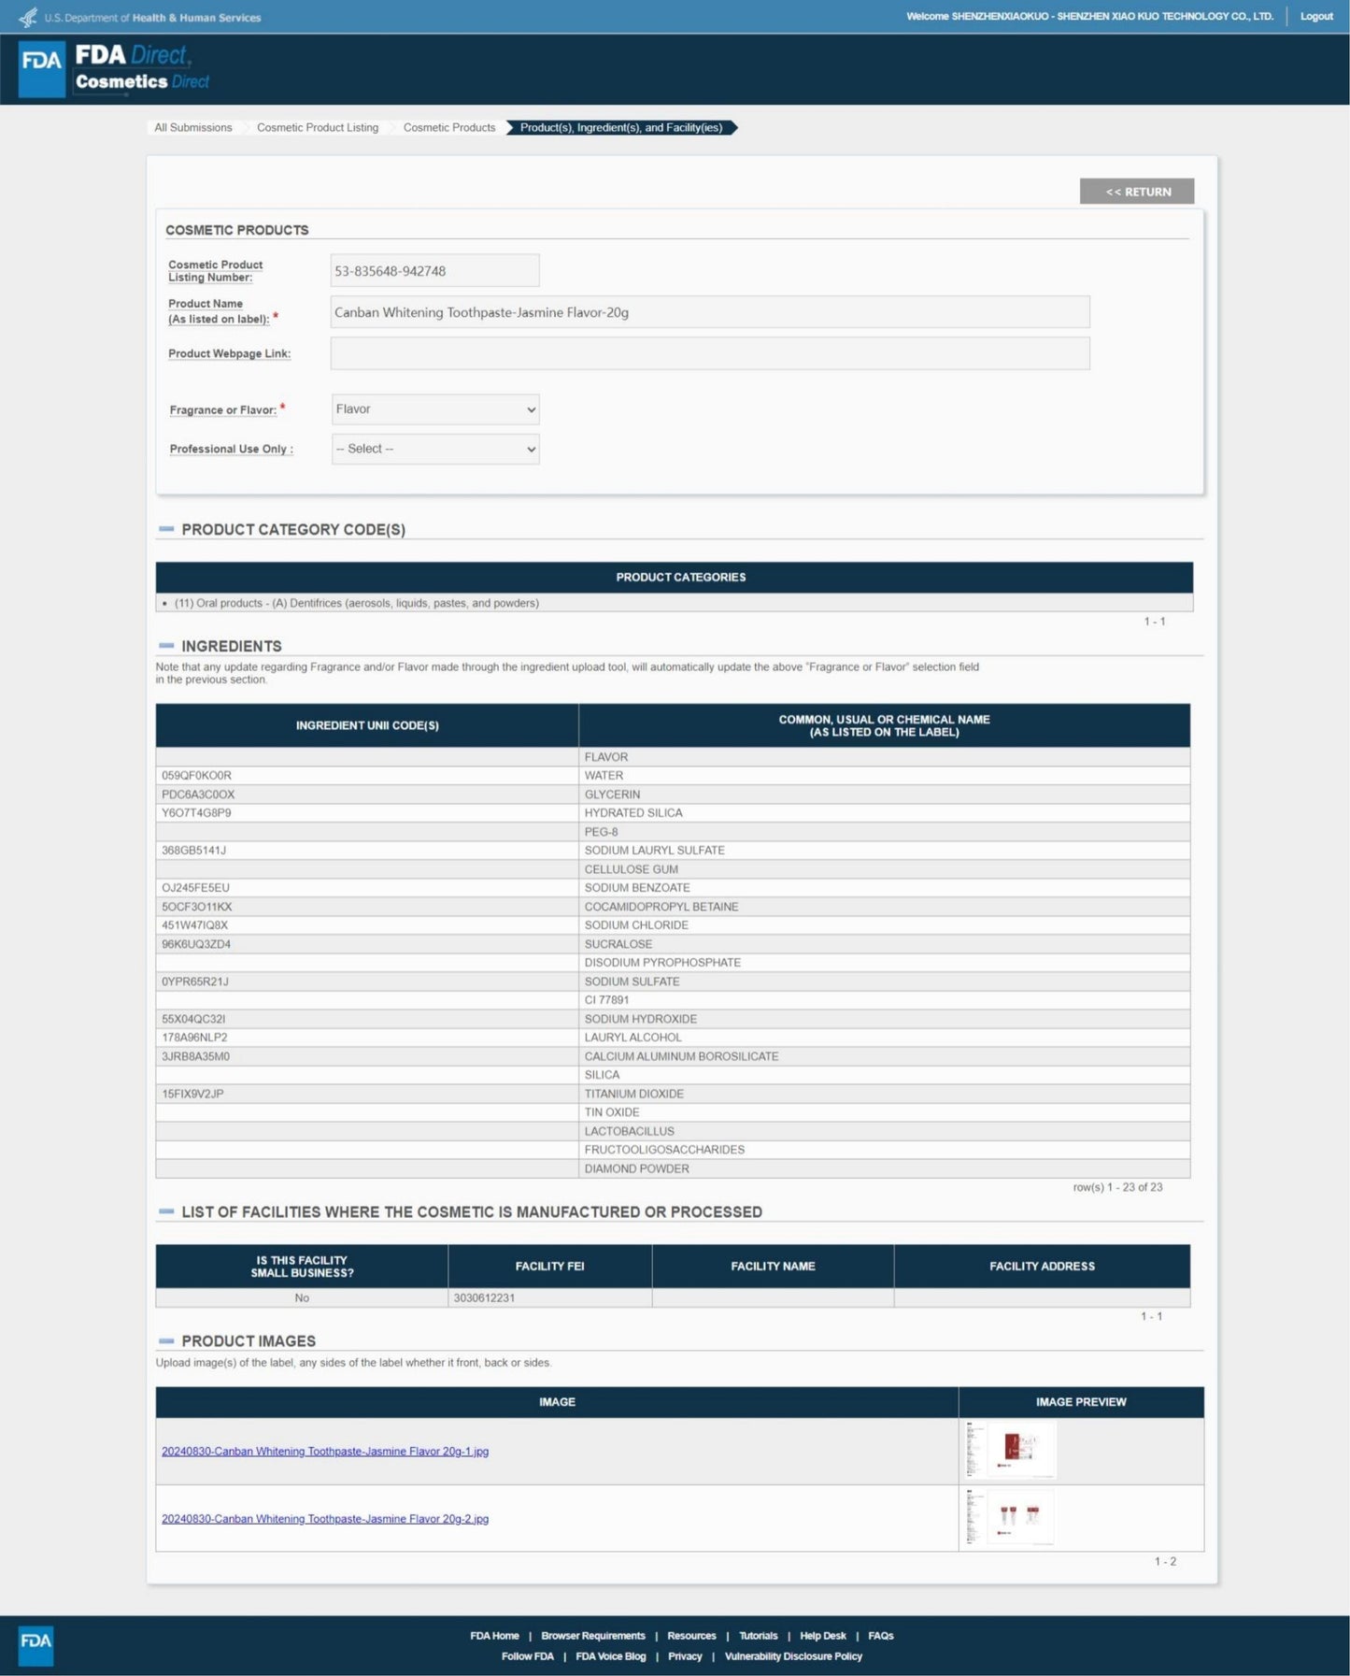This screenshot has height=1676, width=1350.
Task: Click the first product image preview thumbnail
Action: tap(1012, 1450)
